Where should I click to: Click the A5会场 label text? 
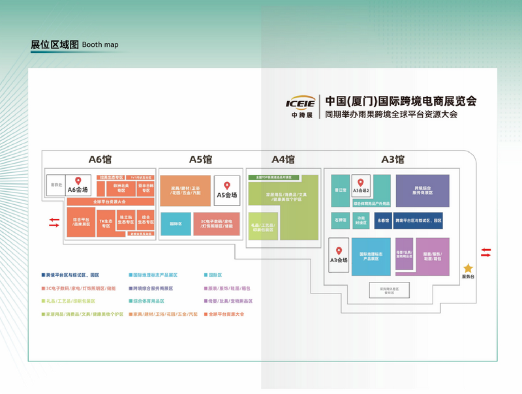[x=226, y=194]
